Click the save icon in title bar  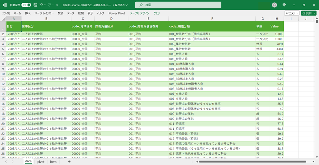pyautogui.click(x=35, y=5)
